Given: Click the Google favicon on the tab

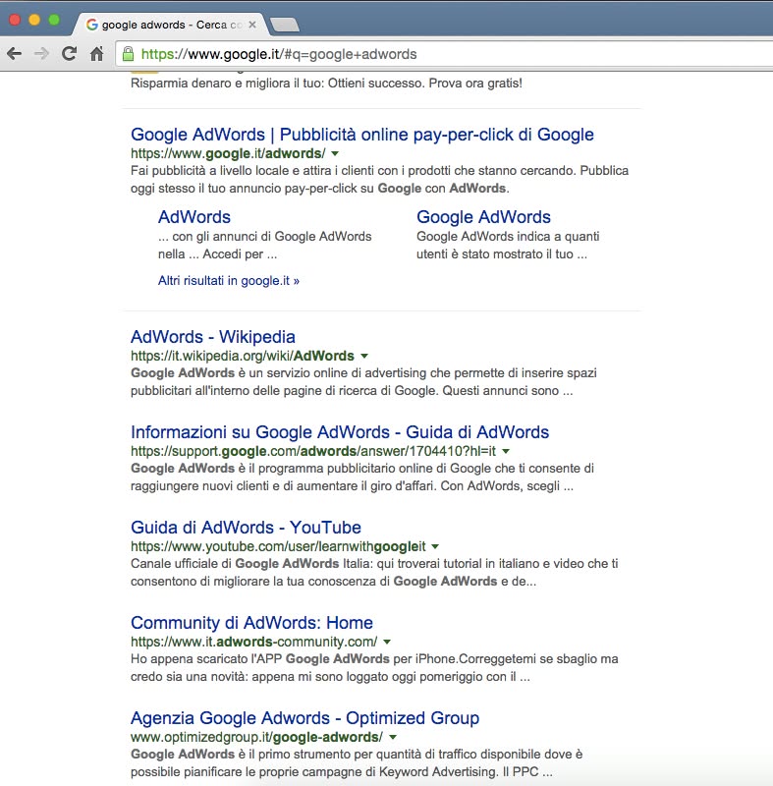Looking at the screenshot, I should point(91,24).
